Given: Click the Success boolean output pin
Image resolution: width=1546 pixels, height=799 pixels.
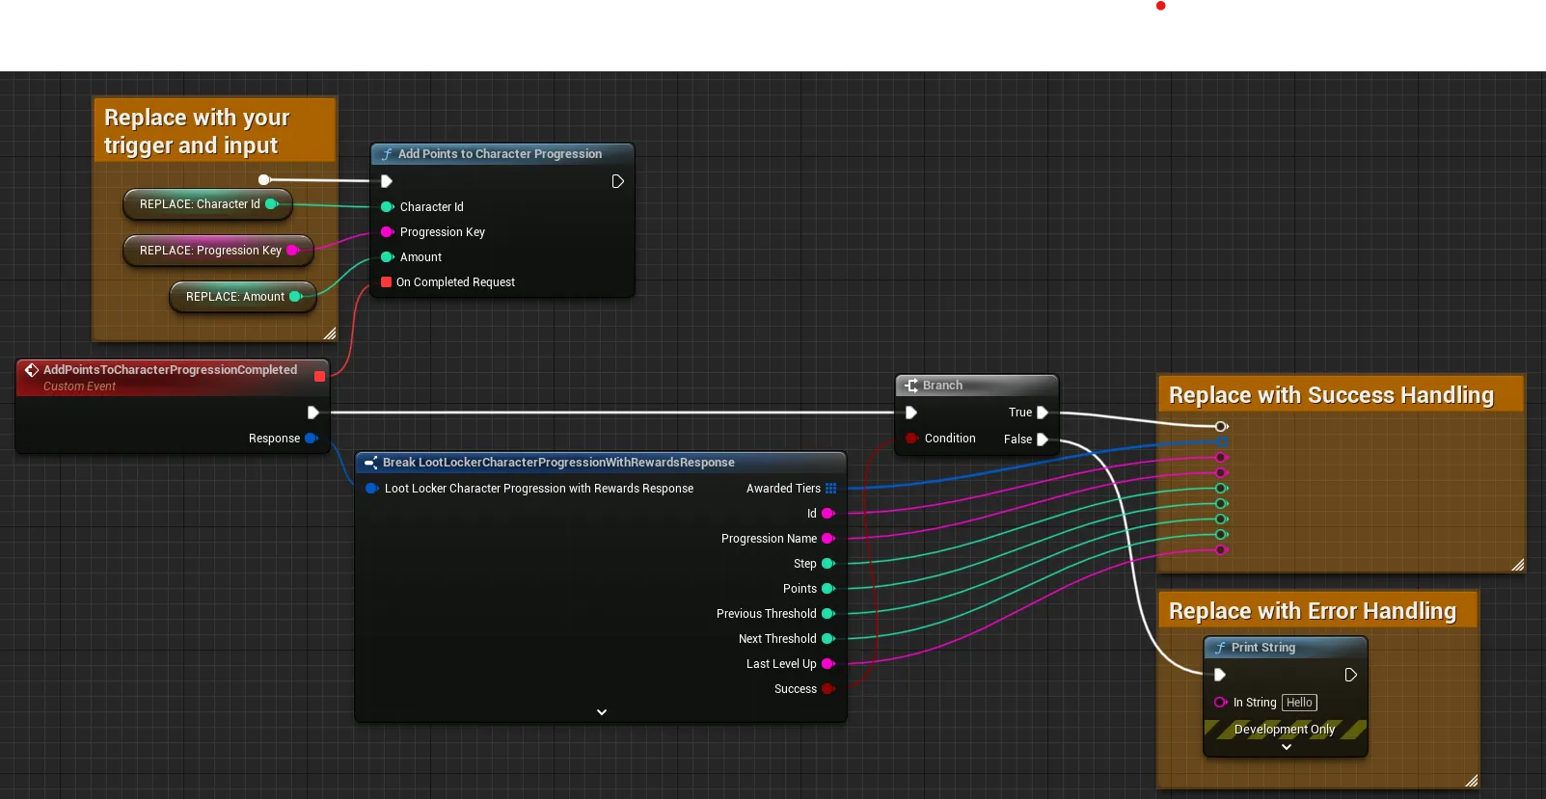Looking at the screenshot, I should point(827,689).
